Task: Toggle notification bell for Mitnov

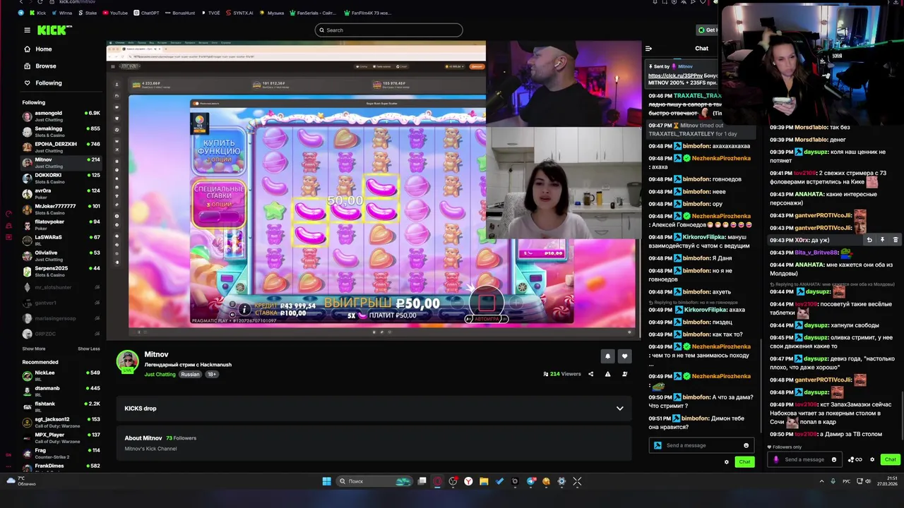Action: click(x=607, y=356)
